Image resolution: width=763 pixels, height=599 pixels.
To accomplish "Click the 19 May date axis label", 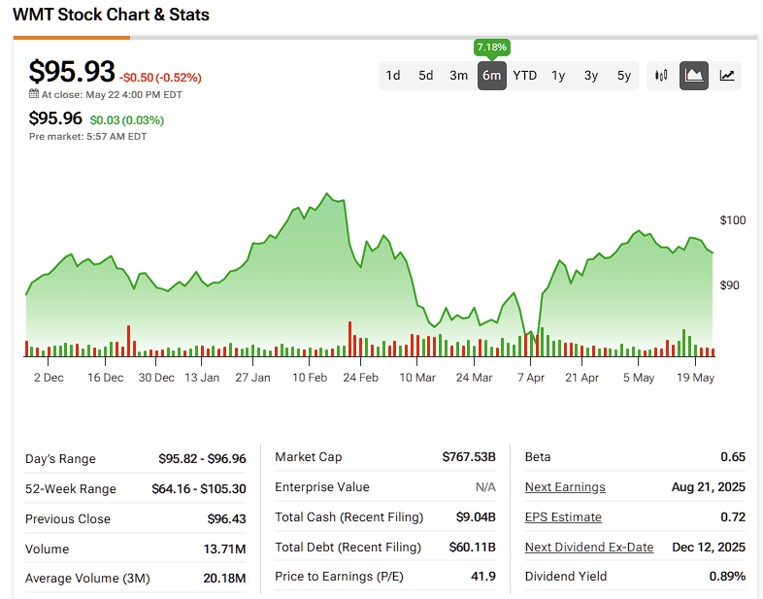I will click(x=695, y=378).
